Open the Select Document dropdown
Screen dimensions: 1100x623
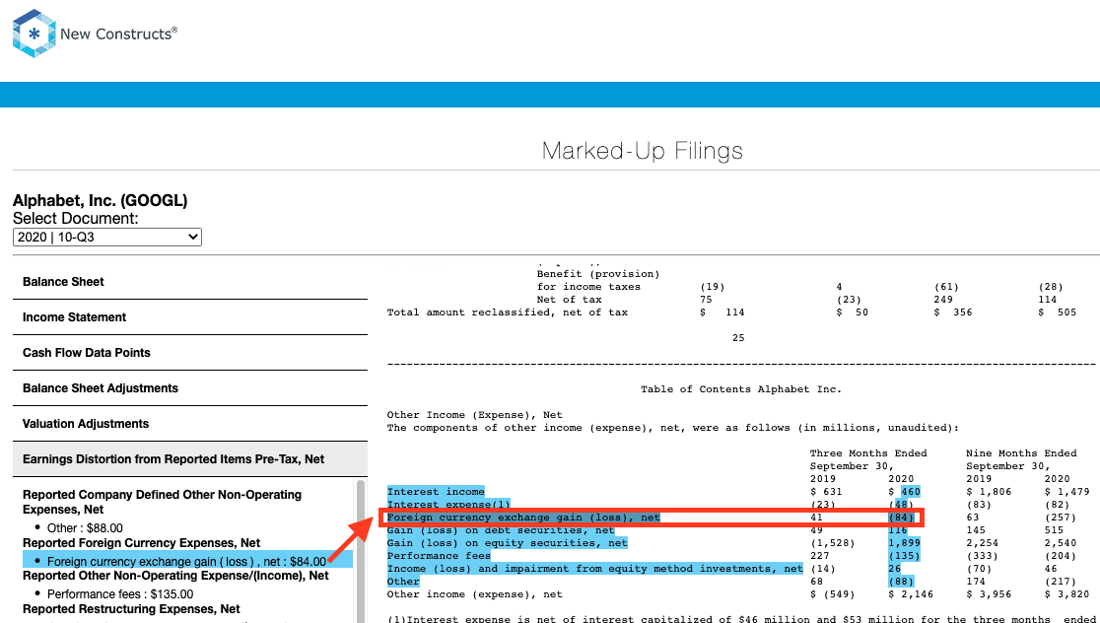tap(107, 238)
